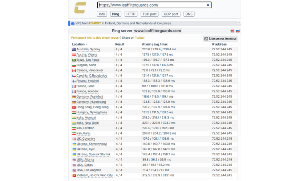This screenshot has height=181, width=308.
Task: Click the Australia flag icon
Action: [74, 50]
